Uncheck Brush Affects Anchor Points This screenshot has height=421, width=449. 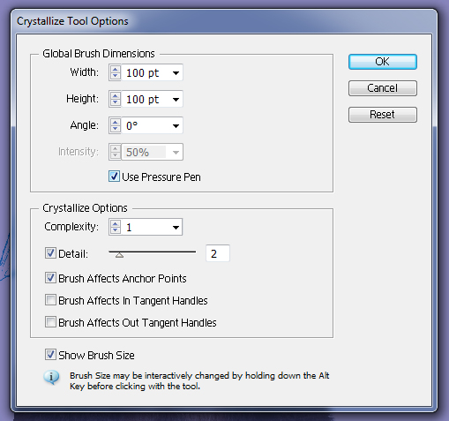click(50, 278)
